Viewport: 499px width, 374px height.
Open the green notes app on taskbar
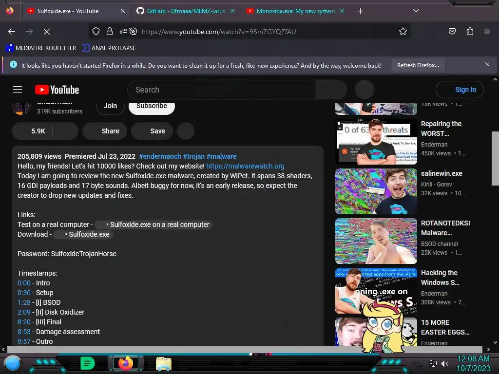[x=87, y=363]
